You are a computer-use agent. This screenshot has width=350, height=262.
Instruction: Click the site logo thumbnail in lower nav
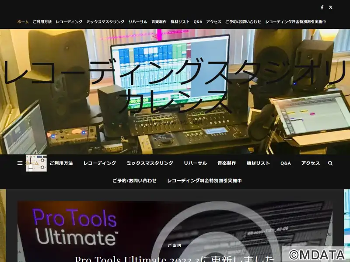click(36, 163)
